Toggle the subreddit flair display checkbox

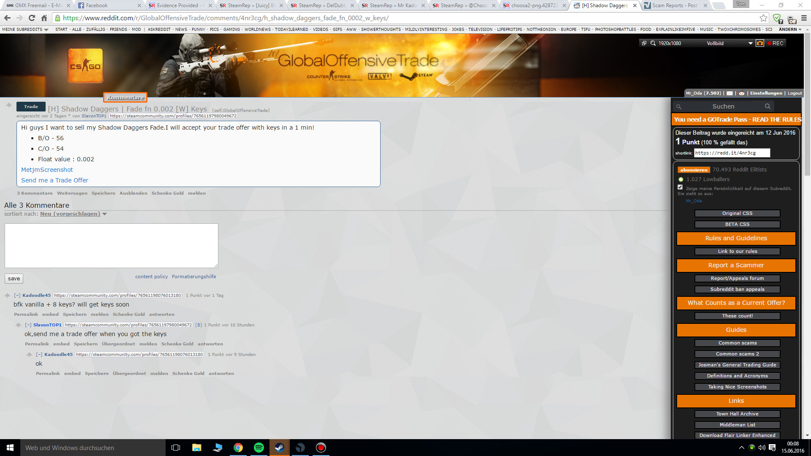[x=680, y=187]
